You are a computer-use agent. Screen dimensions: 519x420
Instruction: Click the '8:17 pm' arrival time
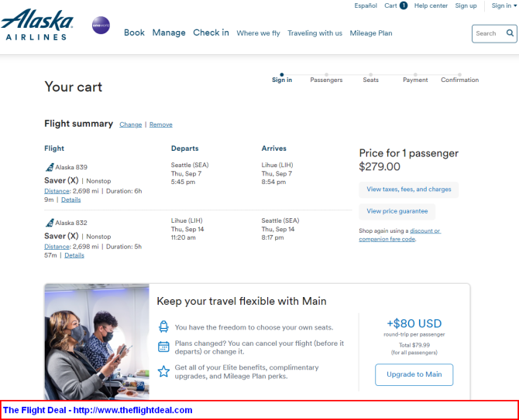pyautogui.click(x=273, y=237)
